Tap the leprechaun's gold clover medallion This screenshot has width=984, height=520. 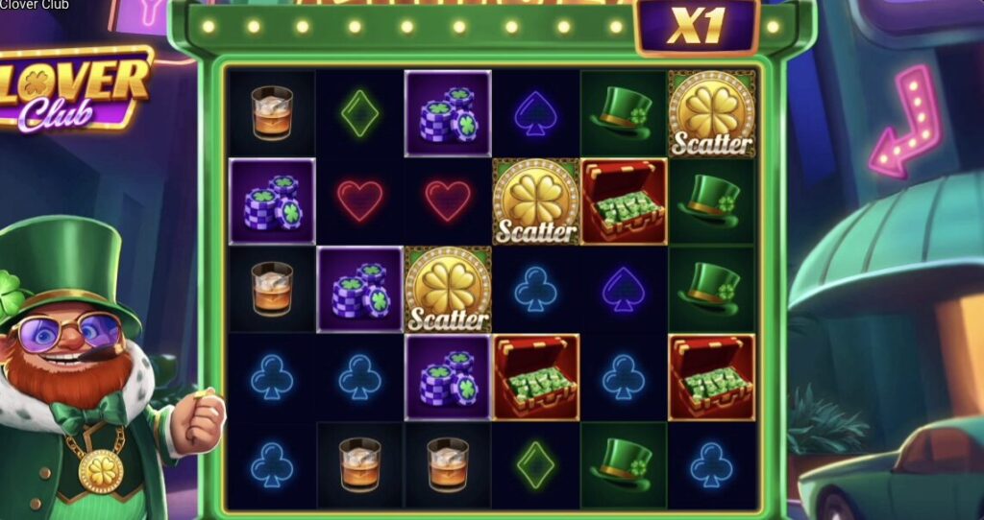point(101,471)
